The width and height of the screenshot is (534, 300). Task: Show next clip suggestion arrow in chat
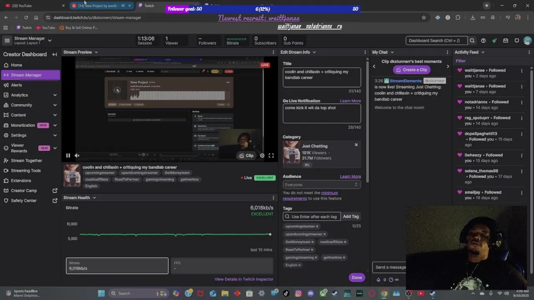[x=448, y=66]
